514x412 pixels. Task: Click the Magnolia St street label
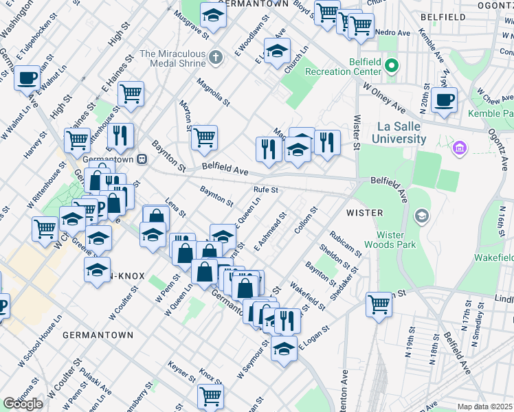tap(214, 92)
